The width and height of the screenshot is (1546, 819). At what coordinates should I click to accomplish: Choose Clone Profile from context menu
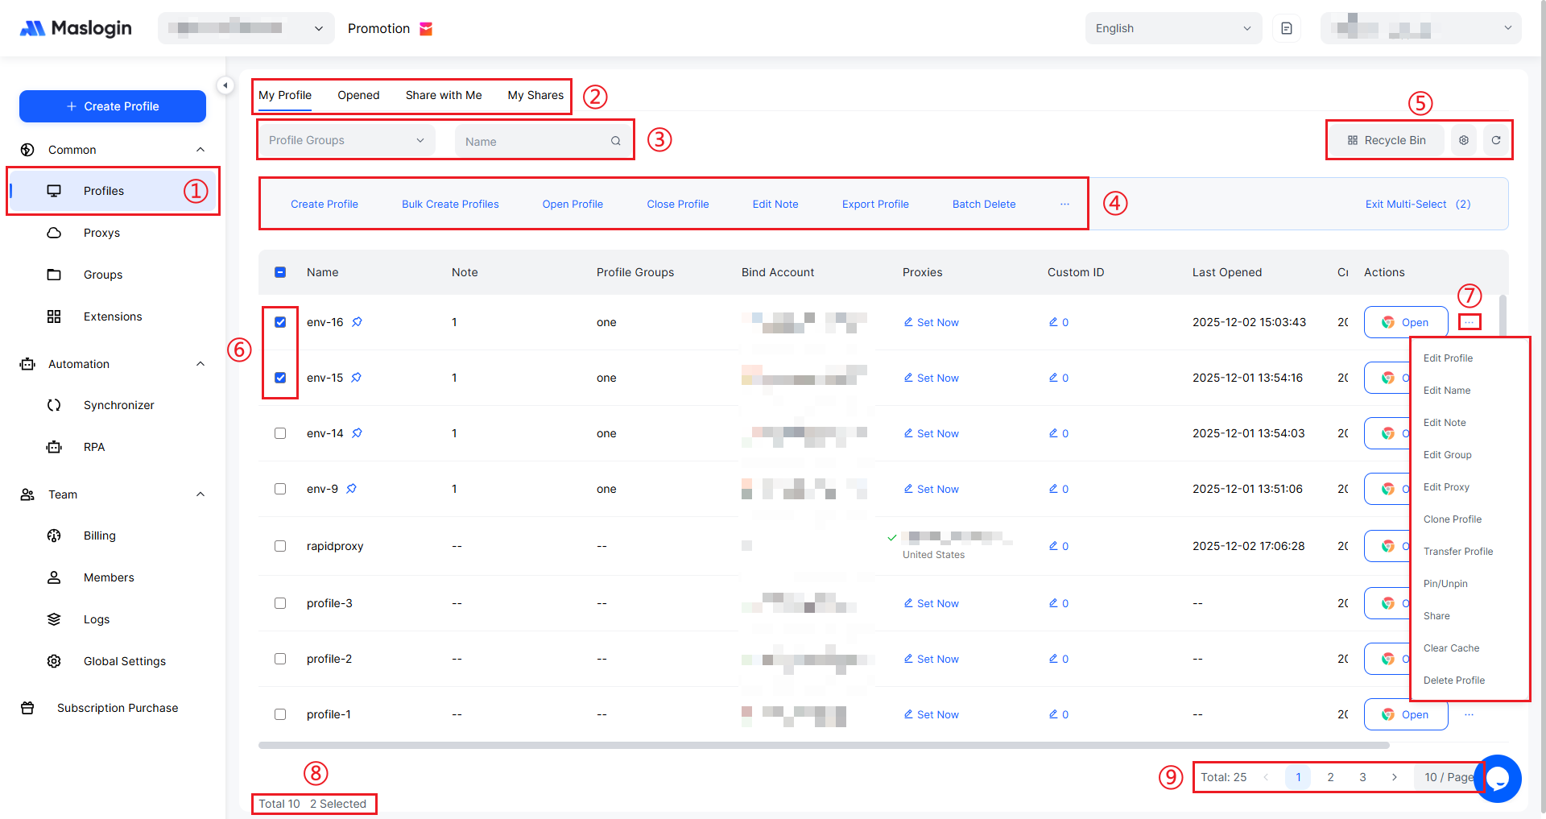click(1452, 519)
